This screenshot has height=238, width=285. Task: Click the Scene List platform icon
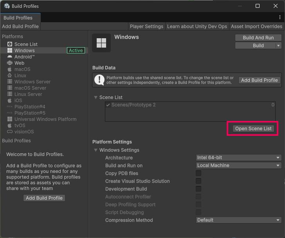tap(10, 44)
